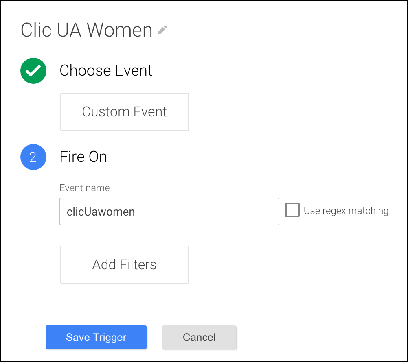Click the 'clicUawomen' text in the field
Viewport: 408px width, 362px height.
pyautogui.click(x=101, y=212)
